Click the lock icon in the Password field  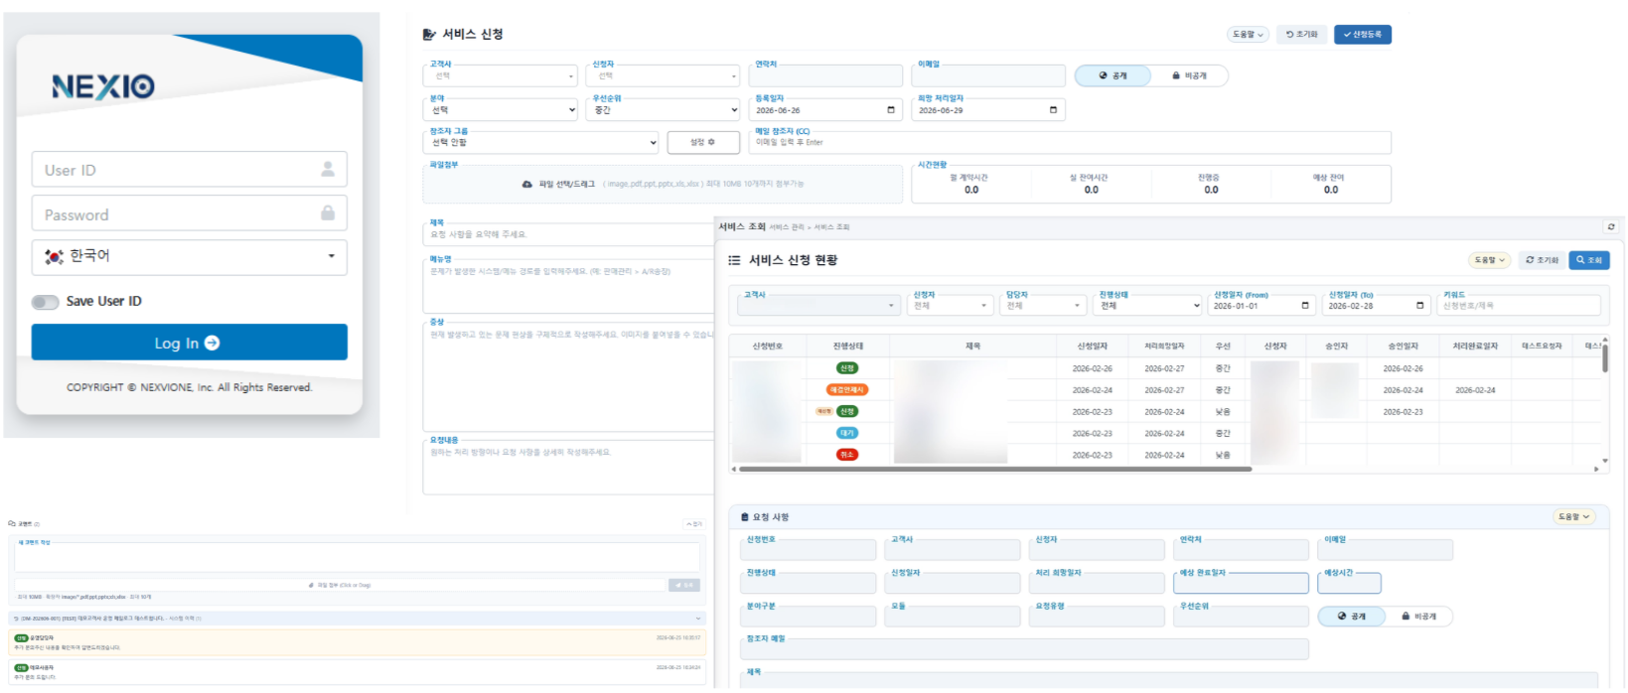click(x=328, y=213)
